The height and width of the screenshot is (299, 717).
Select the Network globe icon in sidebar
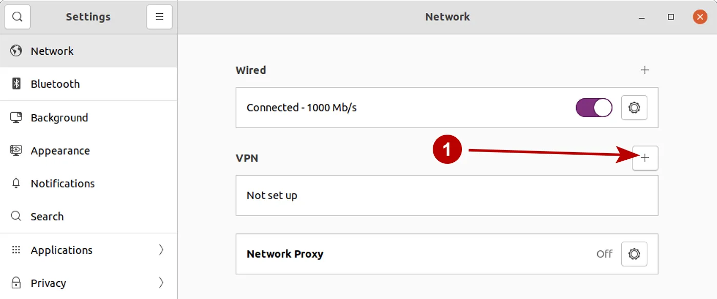(x=15, y=51)
